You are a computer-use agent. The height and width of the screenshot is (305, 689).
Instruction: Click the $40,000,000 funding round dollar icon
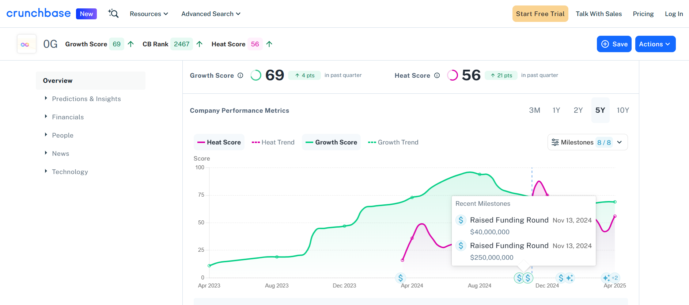point(461,220)
